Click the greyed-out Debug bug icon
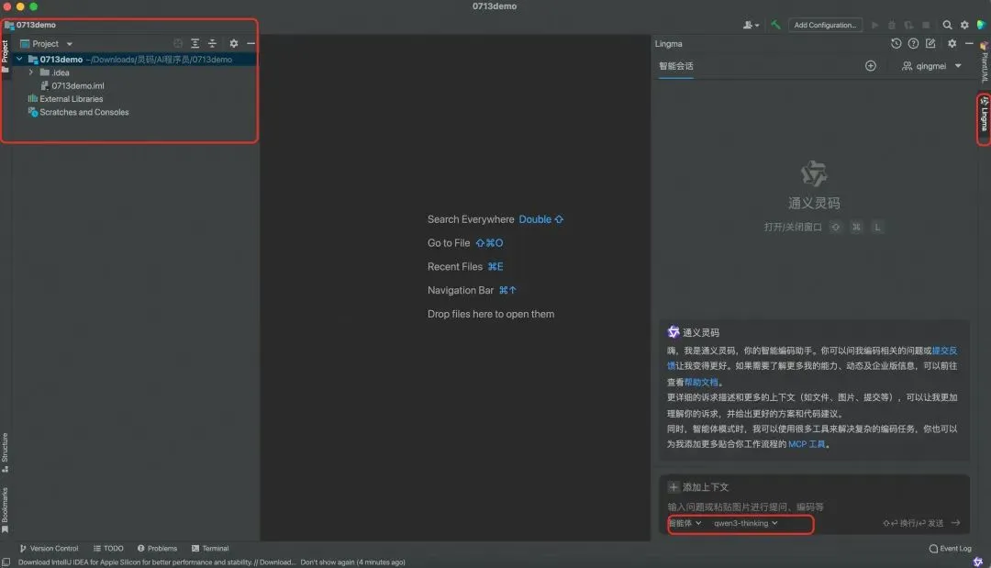 coord(892,25)
